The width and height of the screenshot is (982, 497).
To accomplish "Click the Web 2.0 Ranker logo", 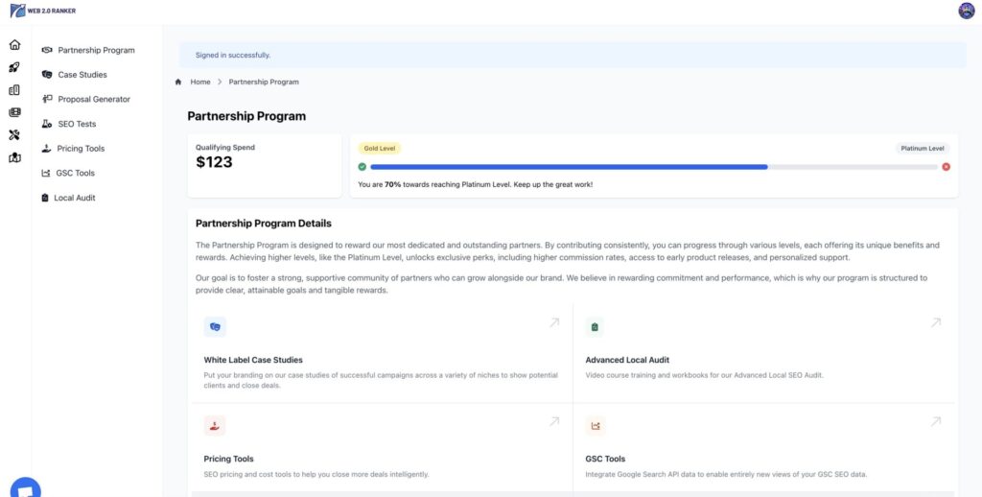I will click(x=42, y=11).
